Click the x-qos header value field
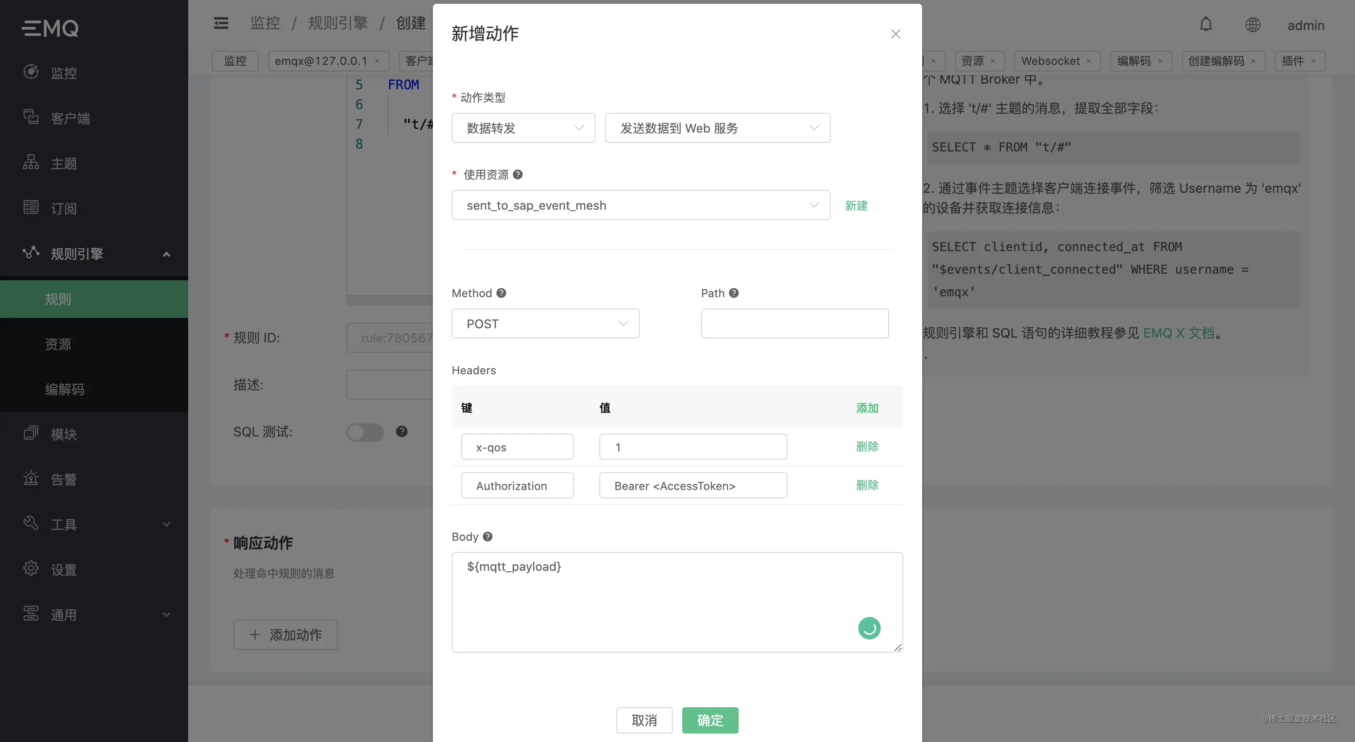 tap(693, 447)
